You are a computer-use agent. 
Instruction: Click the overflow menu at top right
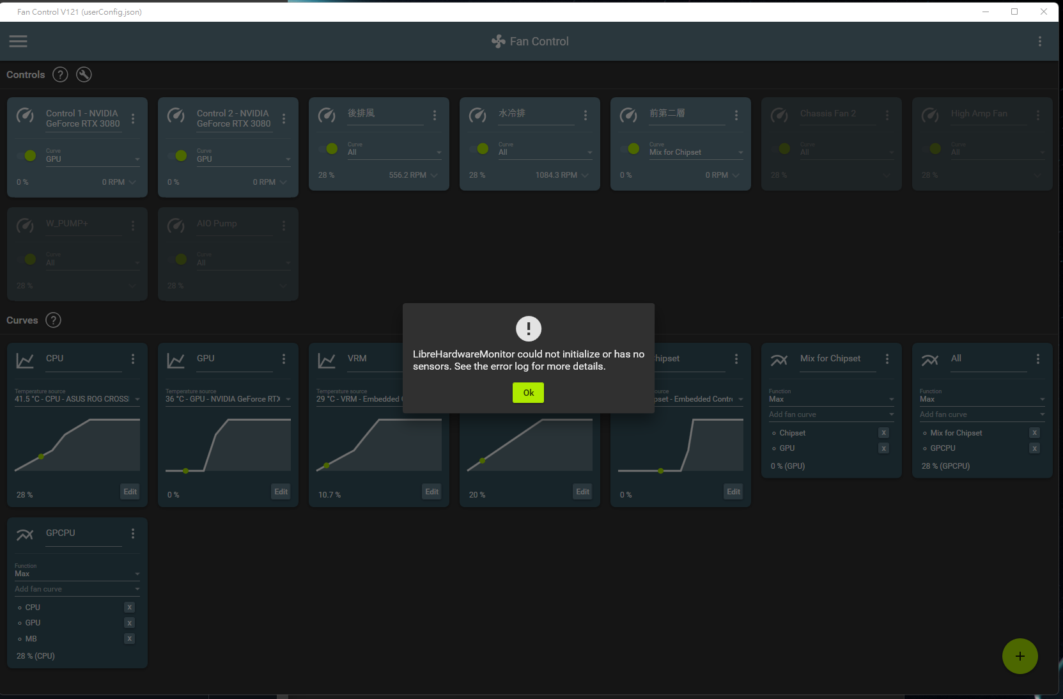(1040, 41)
